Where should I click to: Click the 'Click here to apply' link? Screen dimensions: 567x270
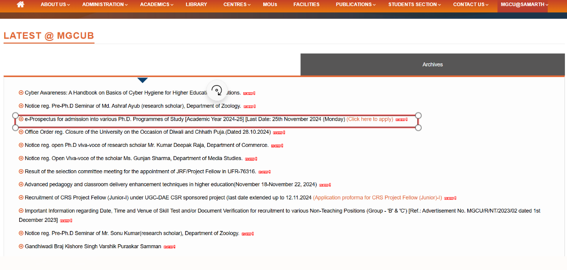pos(369,119)
